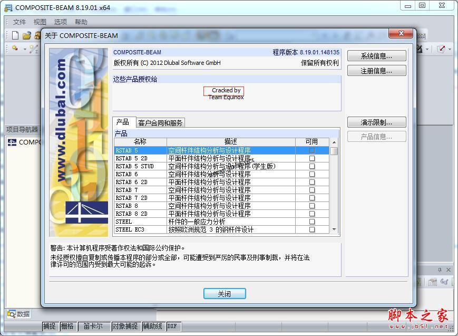Toggle availability checkbox for RSTAB 6

pos(312,174)
